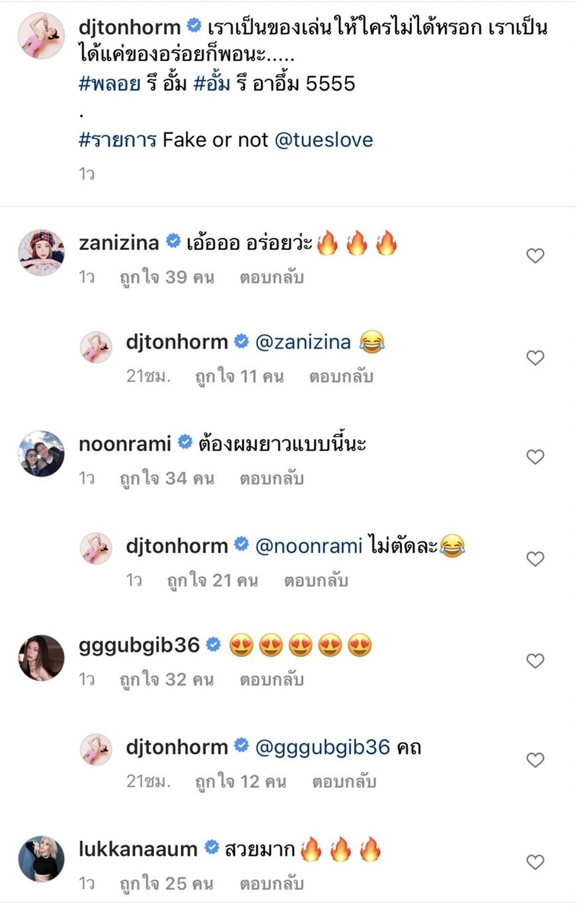Like gggubgib36's emoji comment
The image size is (577, 905).
(x=535, y=661)
